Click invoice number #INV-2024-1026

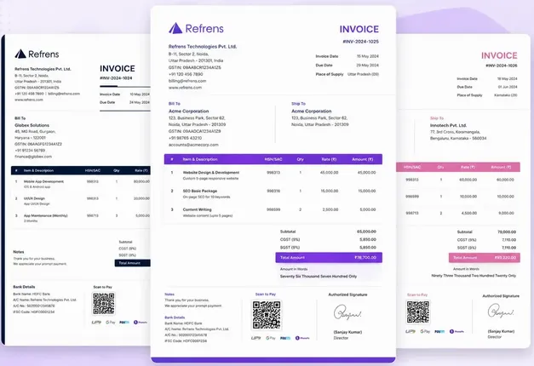tap(502, 66)
